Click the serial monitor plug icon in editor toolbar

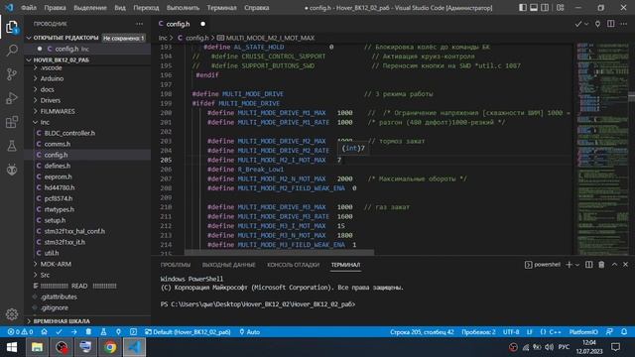[597, 24]
